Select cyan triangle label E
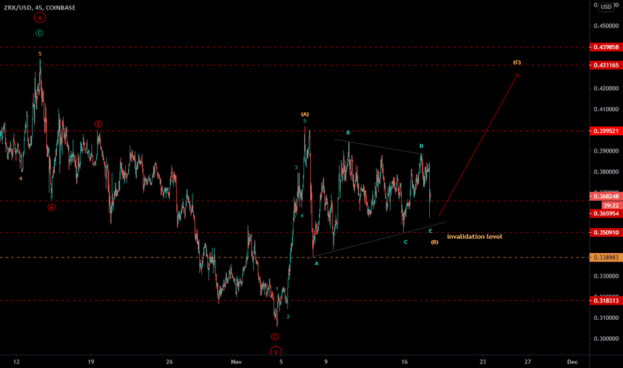 [430, 231]
